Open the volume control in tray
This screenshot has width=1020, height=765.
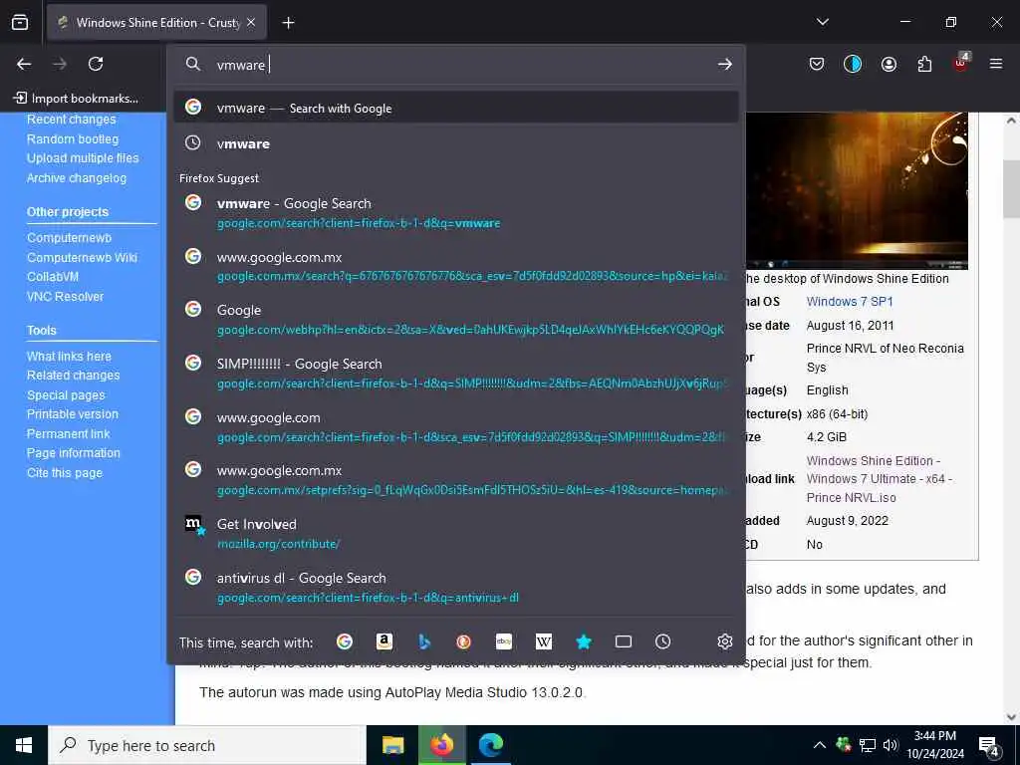pyautogui.click(x=890, y=745)
